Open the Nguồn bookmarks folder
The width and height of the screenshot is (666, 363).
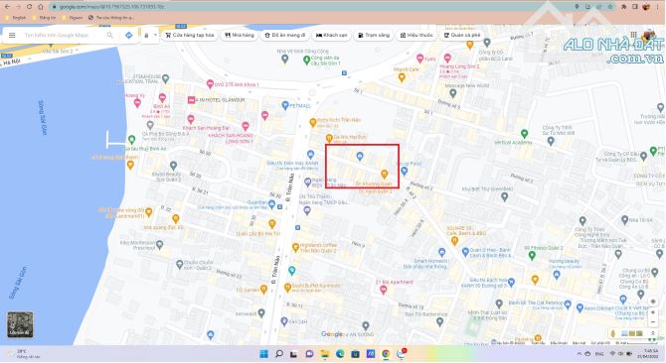point(73,18)
